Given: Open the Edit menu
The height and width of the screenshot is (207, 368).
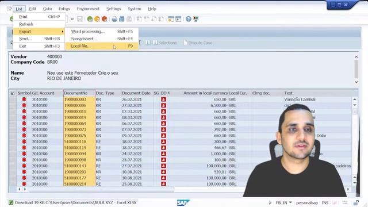Looking at the screenshot, I should 33,9.
